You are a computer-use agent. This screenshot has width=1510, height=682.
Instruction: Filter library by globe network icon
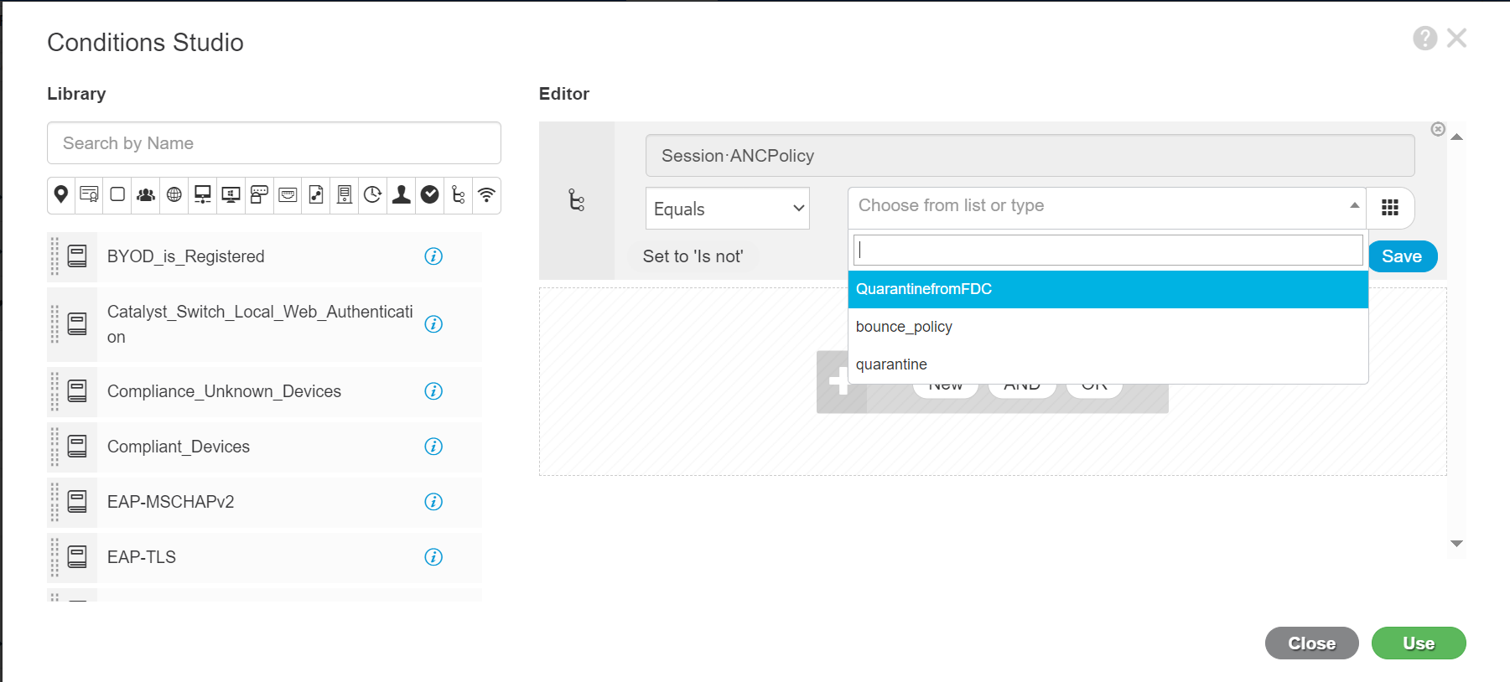[174, 194]
